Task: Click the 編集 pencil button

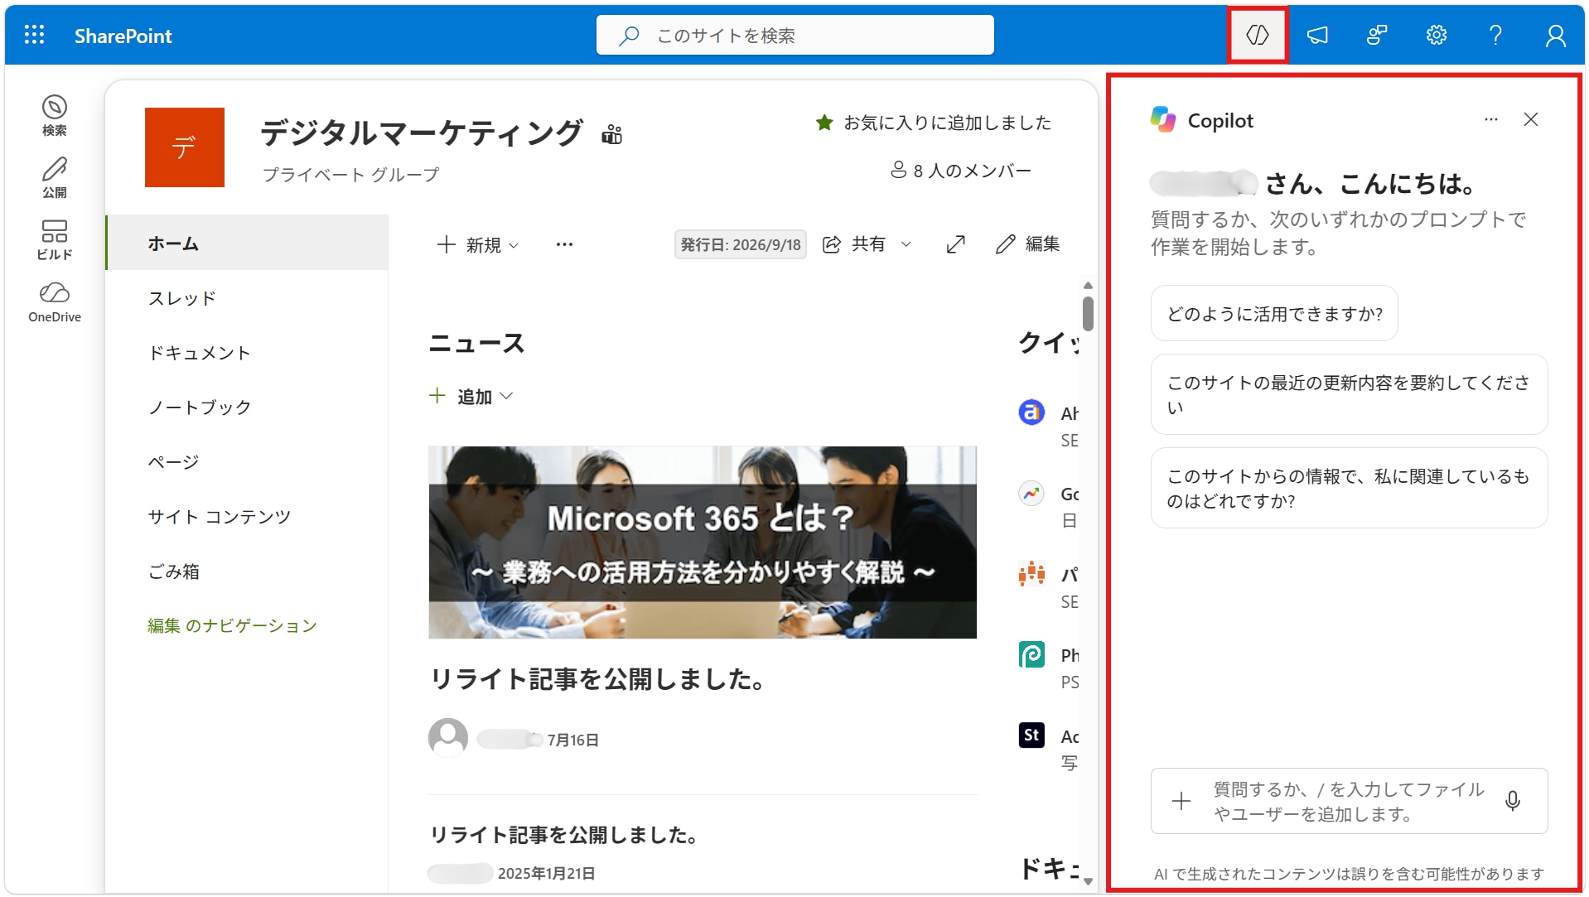Action: 1027,244
